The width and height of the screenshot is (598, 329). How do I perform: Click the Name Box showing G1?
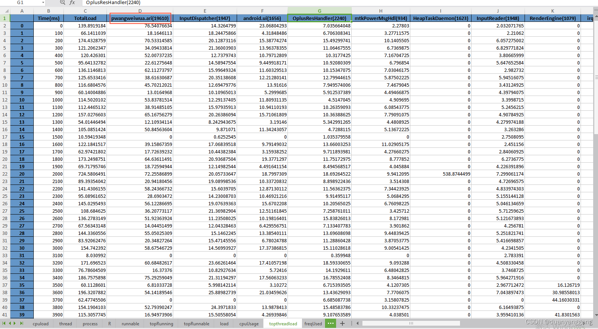point(20,3)
